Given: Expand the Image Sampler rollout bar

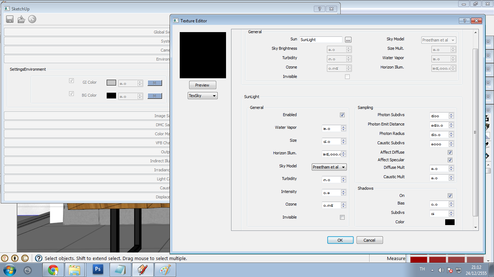Looking at the screenshot, I should pos(87,116).
